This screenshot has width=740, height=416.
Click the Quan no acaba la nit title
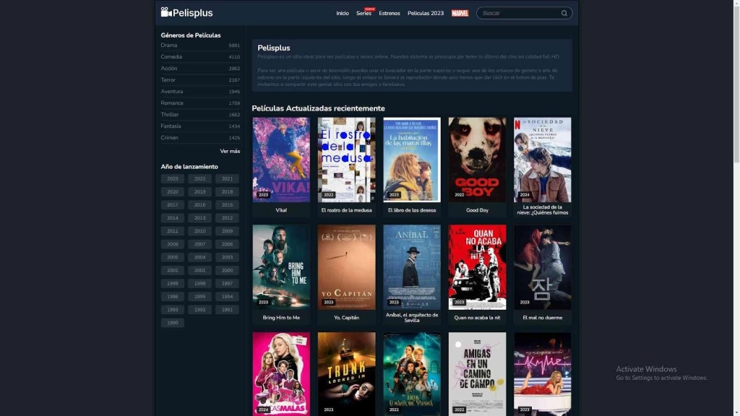pos(477,318)
